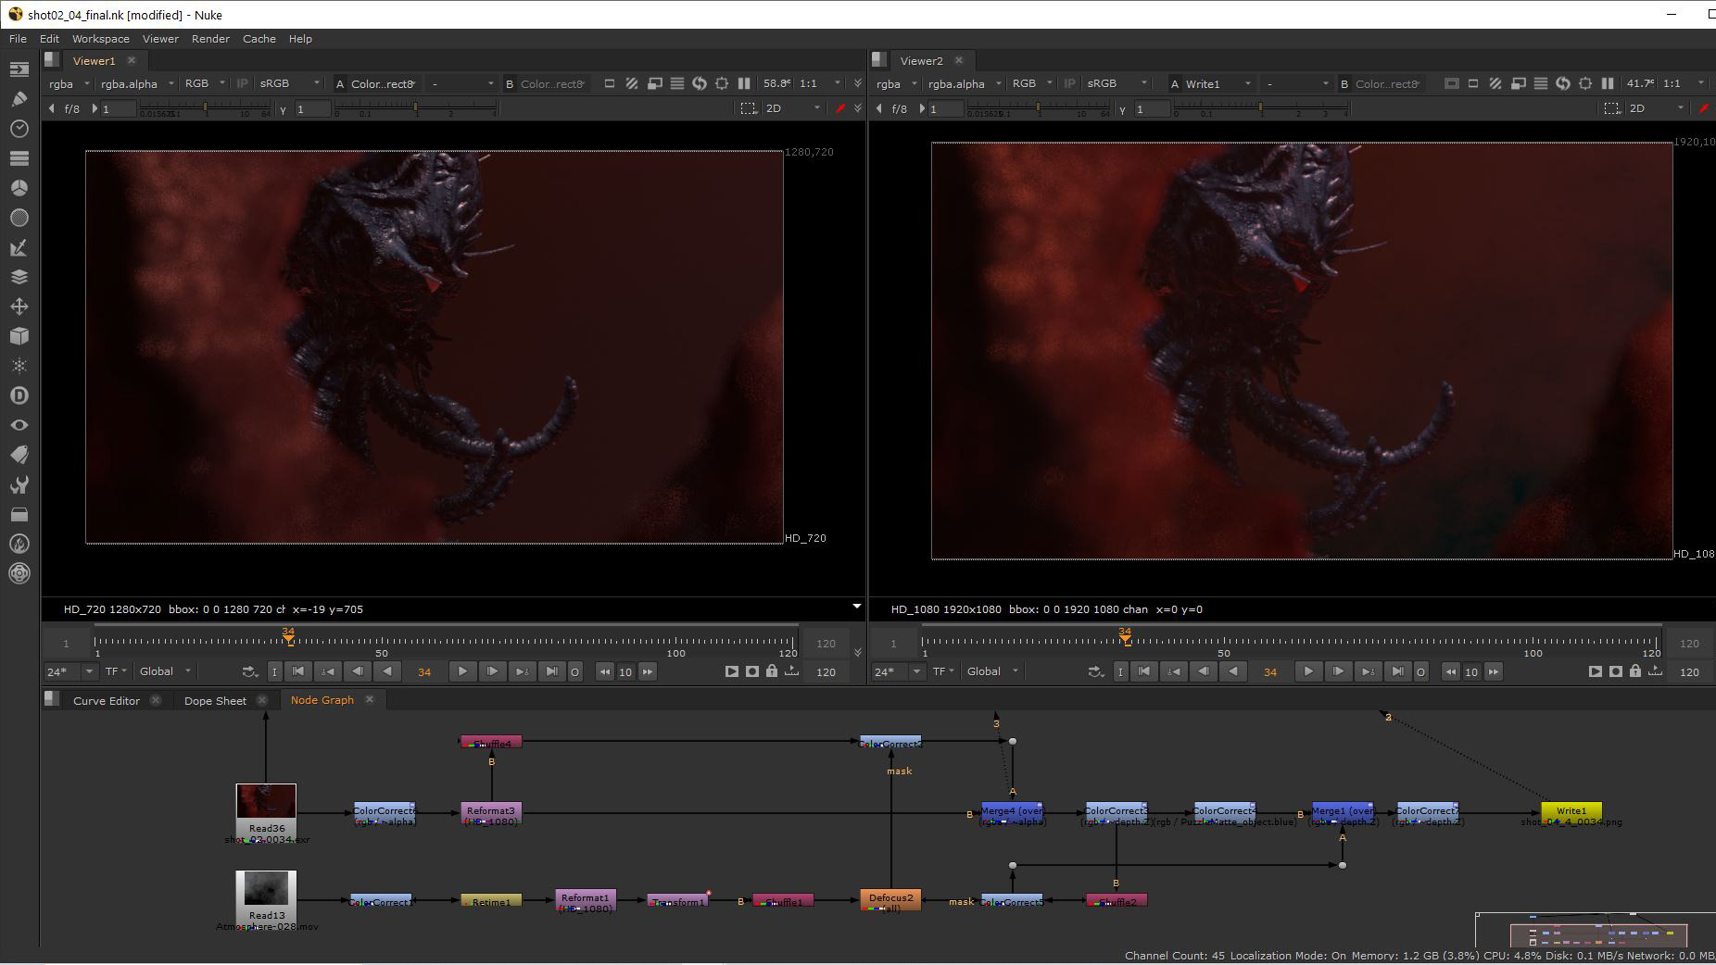This screenshot has height=965, width=1716.
Task: Adjust Viewer1 gamma slider
Action: tap(416, 109)
